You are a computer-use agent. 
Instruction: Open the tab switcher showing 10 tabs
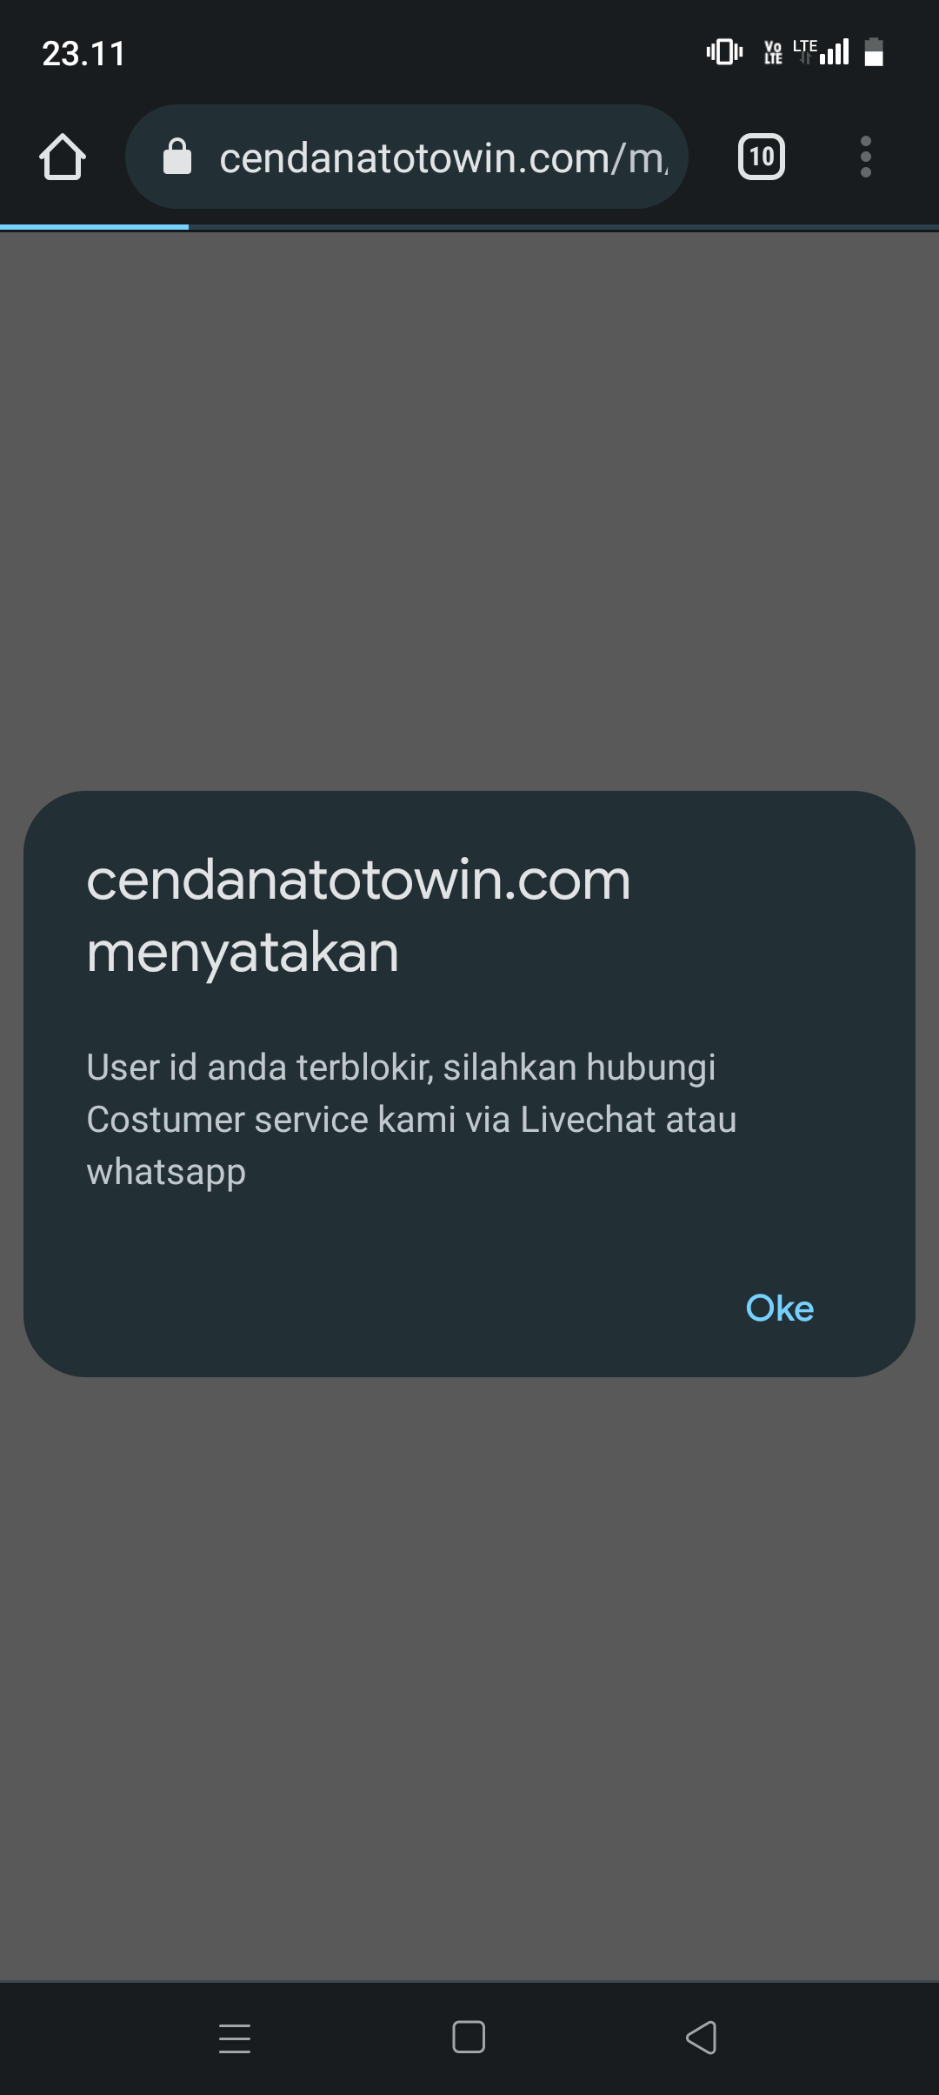pyautogui.click(x=762, y=157)
